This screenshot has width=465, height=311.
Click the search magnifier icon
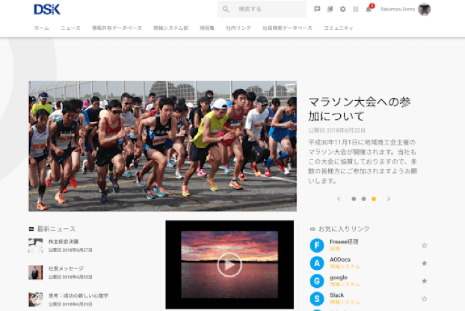[226, 9]
